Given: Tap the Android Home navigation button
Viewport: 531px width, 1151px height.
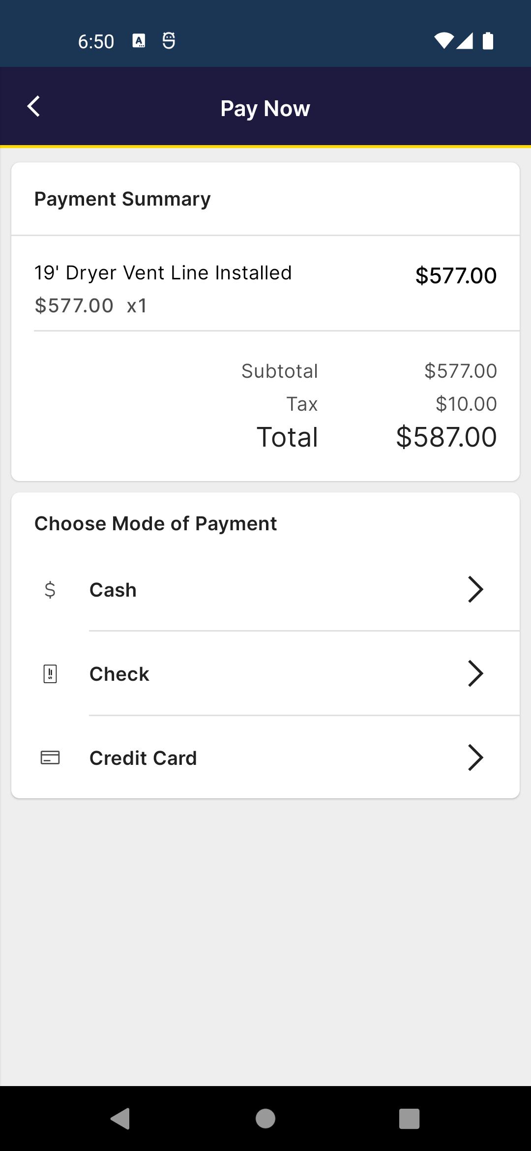Looking at the screenshot, I should click(x=265, y=1119).
